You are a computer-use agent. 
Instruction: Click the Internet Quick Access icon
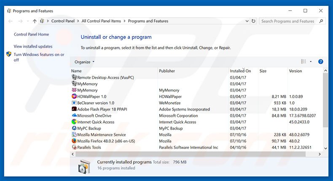[74, 122]
